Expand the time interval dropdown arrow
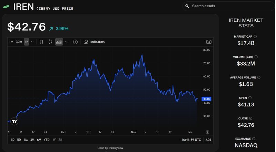This screenshot has width=276, height=152. coord(32,42)
